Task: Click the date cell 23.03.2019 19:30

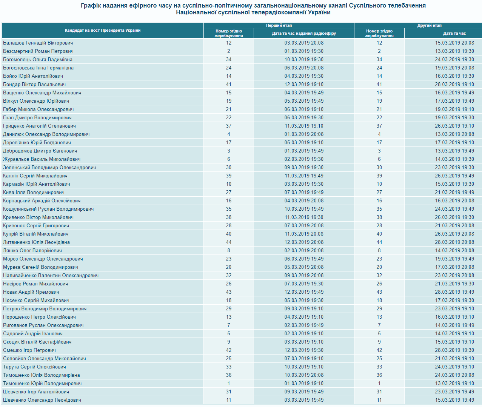Action: coord(454,167)
